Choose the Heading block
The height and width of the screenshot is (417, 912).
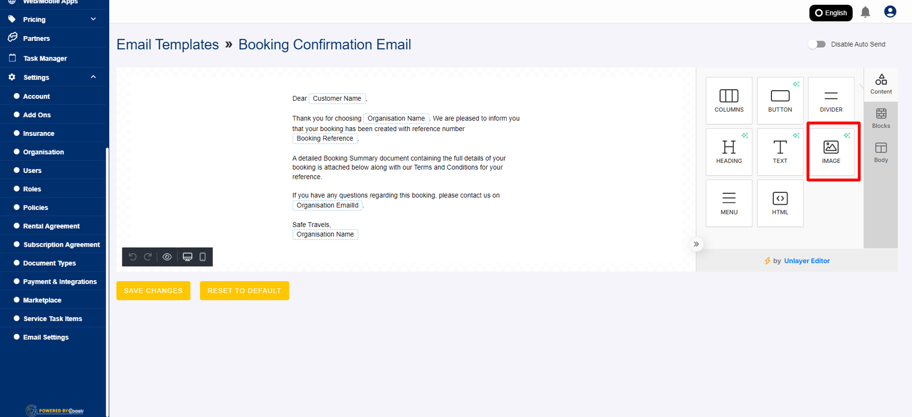coord(729,152)
